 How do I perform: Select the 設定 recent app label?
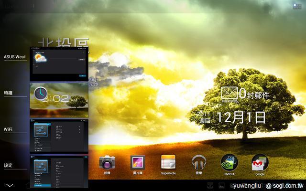(8, 166)
